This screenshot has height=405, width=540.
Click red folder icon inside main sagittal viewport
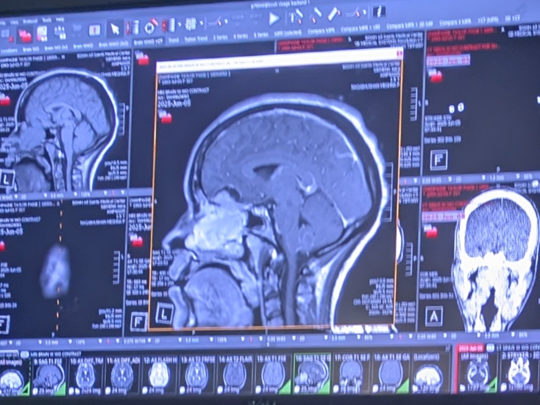[166, 118]
